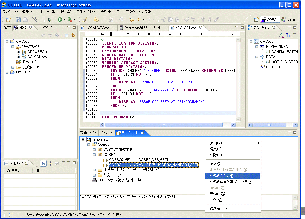Open the プロジェクト(P) menu
The width and height of the screenshot is (305, 219).
pos(86,12)
